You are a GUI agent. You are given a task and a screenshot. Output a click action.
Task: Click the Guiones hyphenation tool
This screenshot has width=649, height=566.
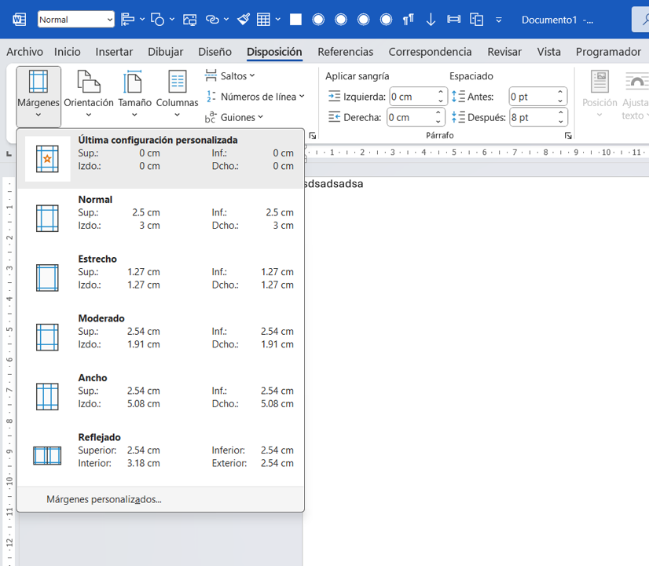[240, 116]
